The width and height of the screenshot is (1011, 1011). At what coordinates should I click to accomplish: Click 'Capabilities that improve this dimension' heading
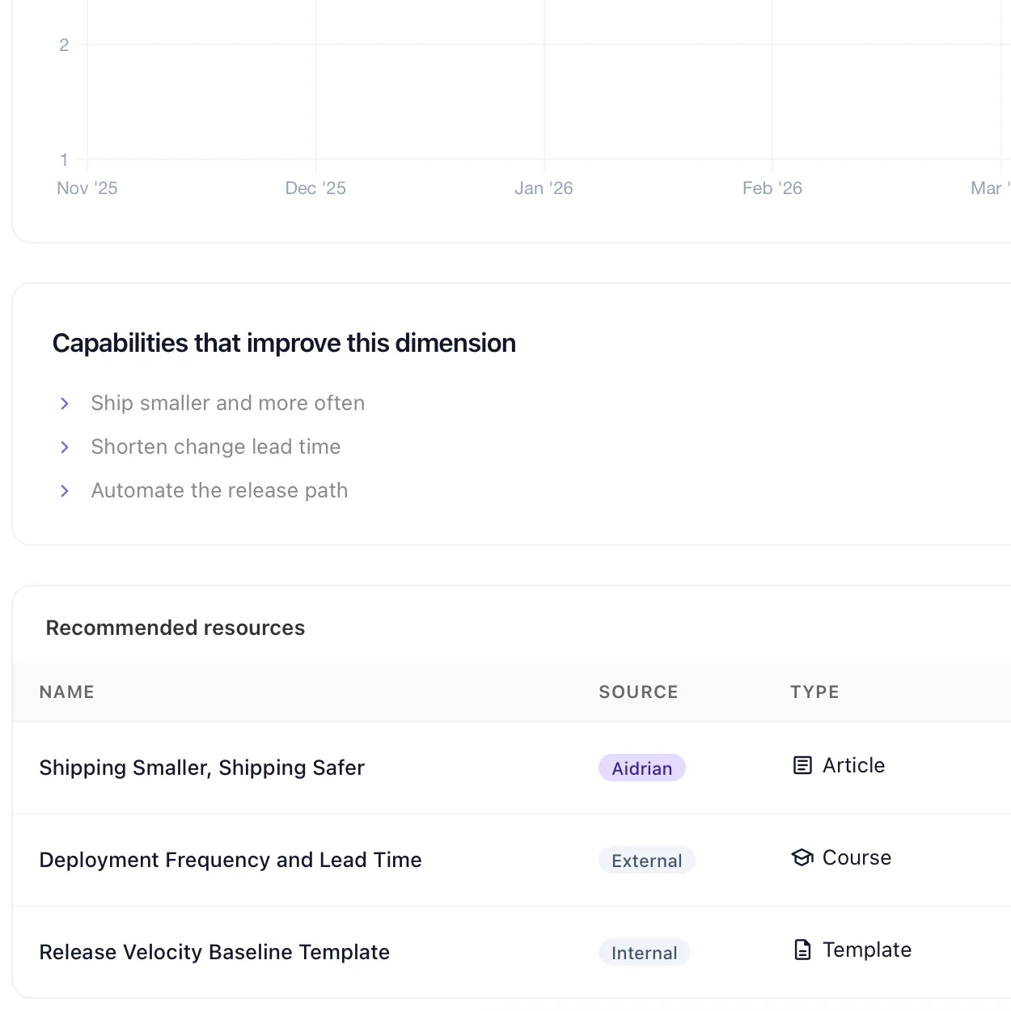(284, 343)
